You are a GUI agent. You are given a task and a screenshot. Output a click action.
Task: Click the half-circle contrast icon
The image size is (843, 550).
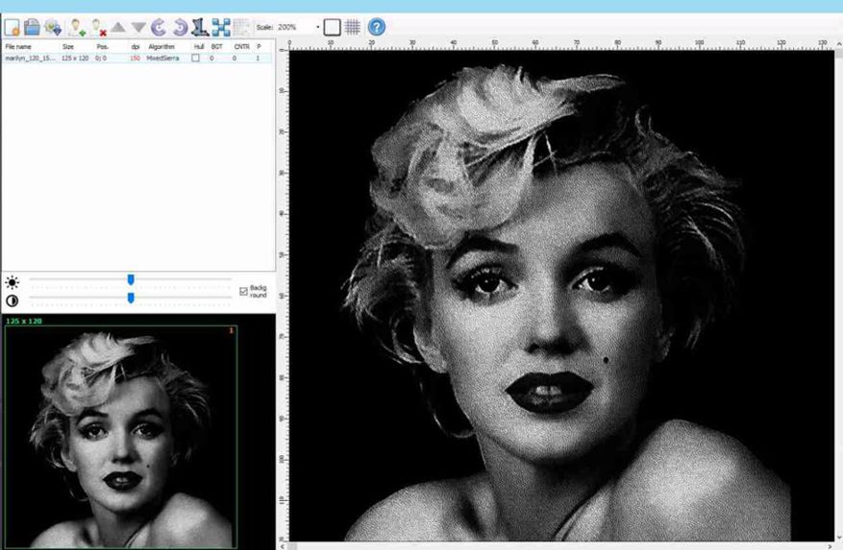coord(12,300)
